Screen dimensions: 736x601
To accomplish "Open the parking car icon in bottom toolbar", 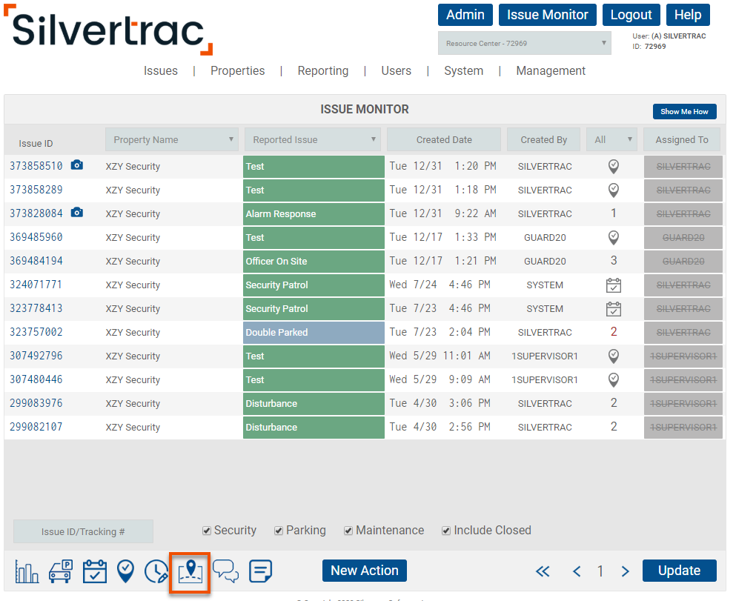I will pos(61,571).
